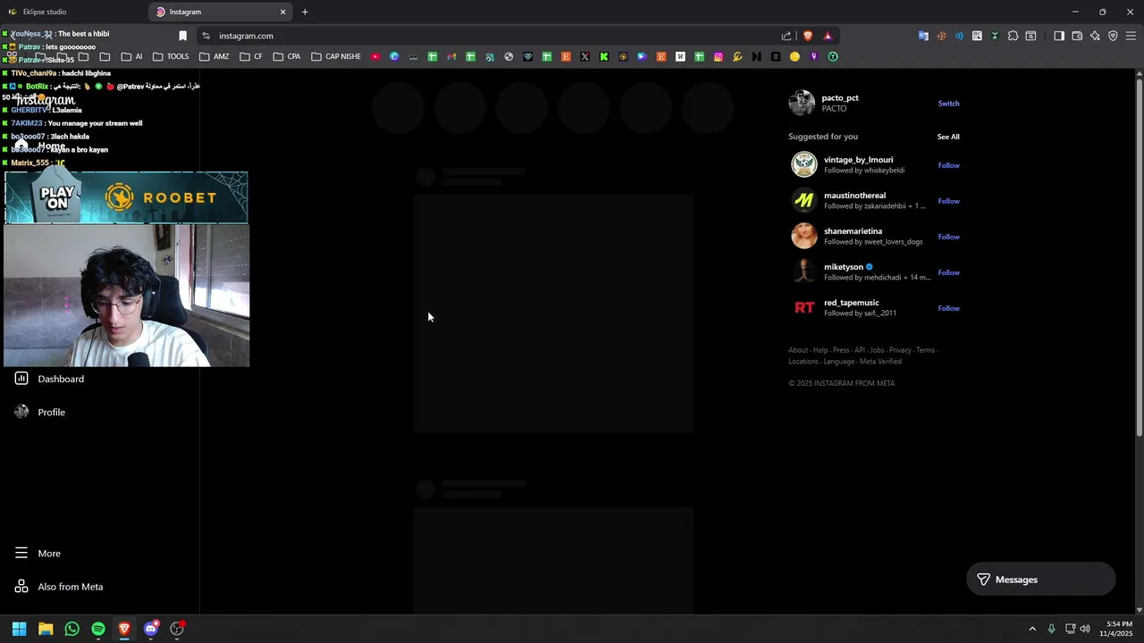
Task: Open the Extensions puzzle icon
Action: (1013, 36)
